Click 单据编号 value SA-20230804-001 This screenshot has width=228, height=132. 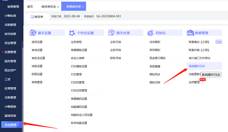pos(109,16)
